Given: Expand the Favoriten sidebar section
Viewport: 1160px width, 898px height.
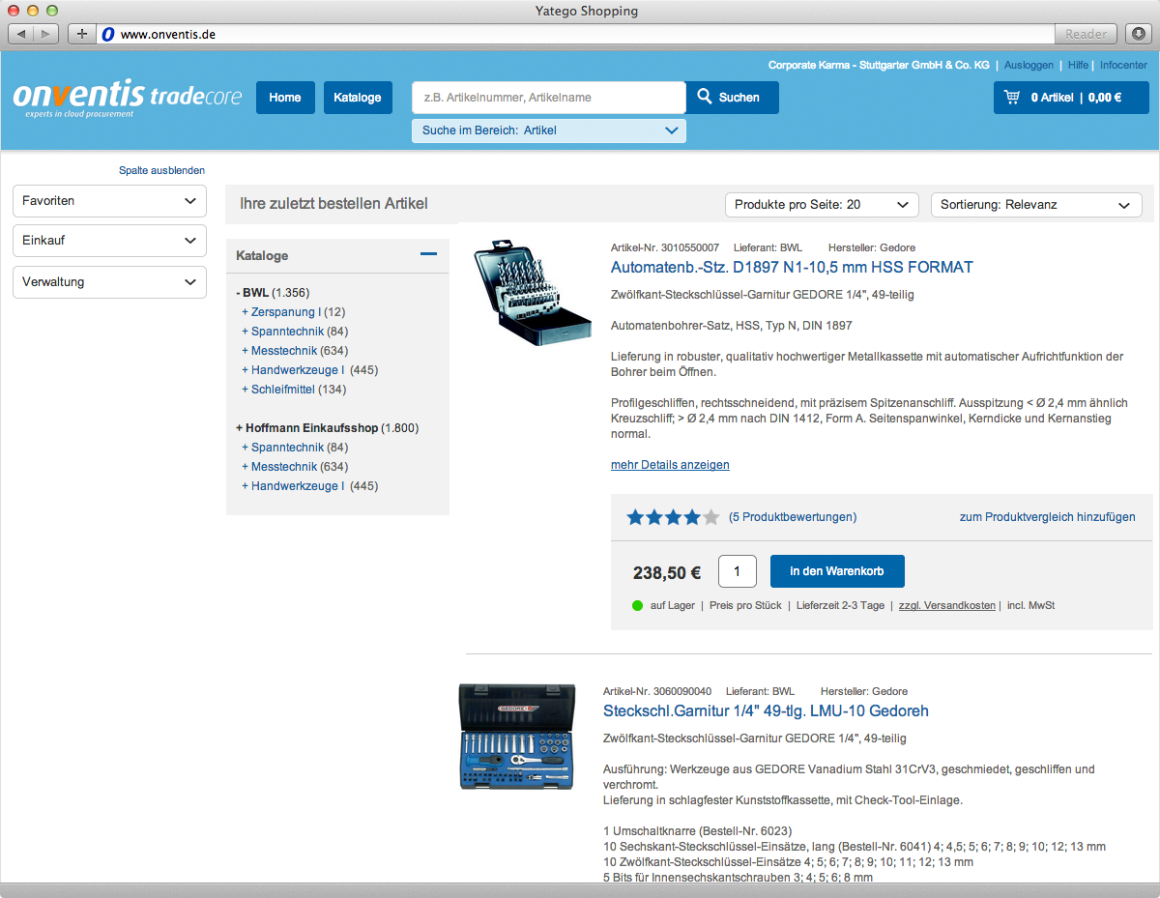Looking at the screenshot, I should click(109, 201).
